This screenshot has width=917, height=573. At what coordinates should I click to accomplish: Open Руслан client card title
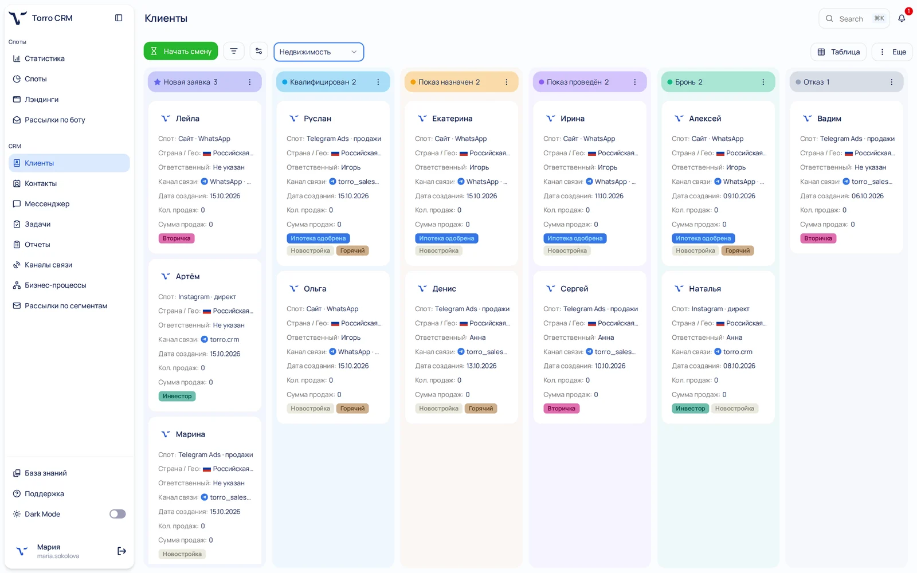click(x=318, y=119)
